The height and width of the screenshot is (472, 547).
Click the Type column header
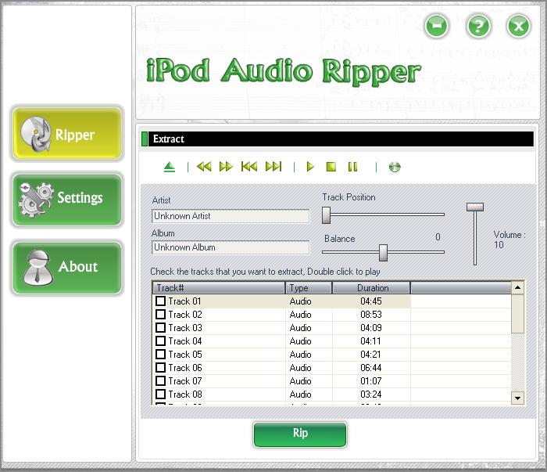(x=309, y=288)
